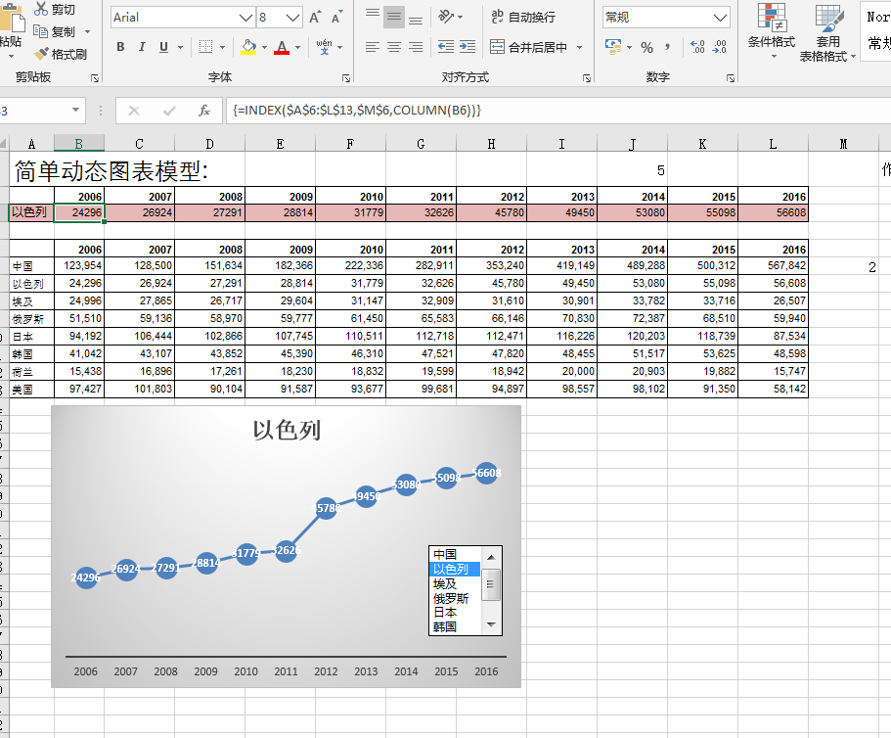
Task: Open 套用表格格式 table format menu
Action: (827, 33)
